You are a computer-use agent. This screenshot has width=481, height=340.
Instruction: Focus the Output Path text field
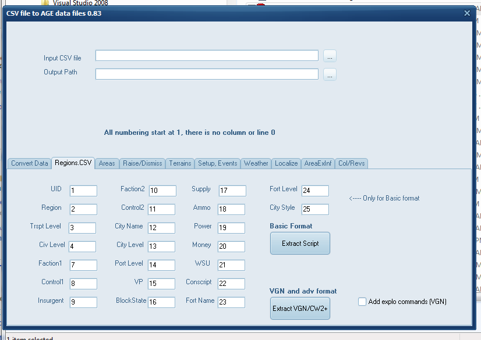(x=207, y=74)
